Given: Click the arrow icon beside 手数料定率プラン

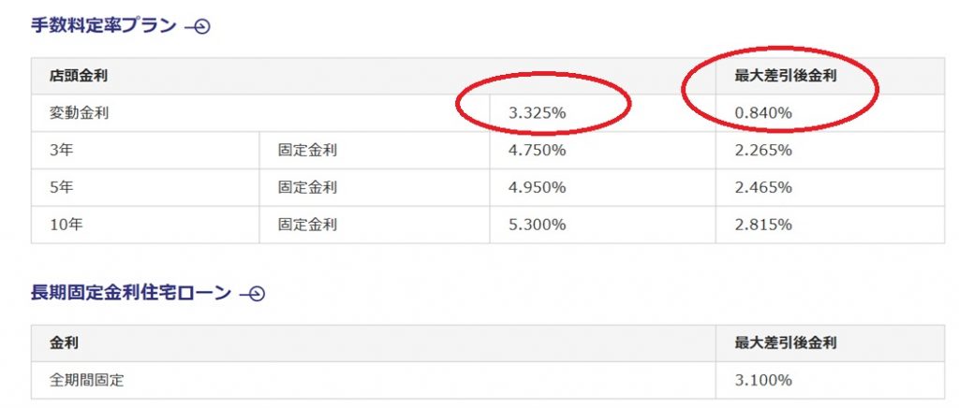Looking at the screenshot, I should (x=198, y=26).
